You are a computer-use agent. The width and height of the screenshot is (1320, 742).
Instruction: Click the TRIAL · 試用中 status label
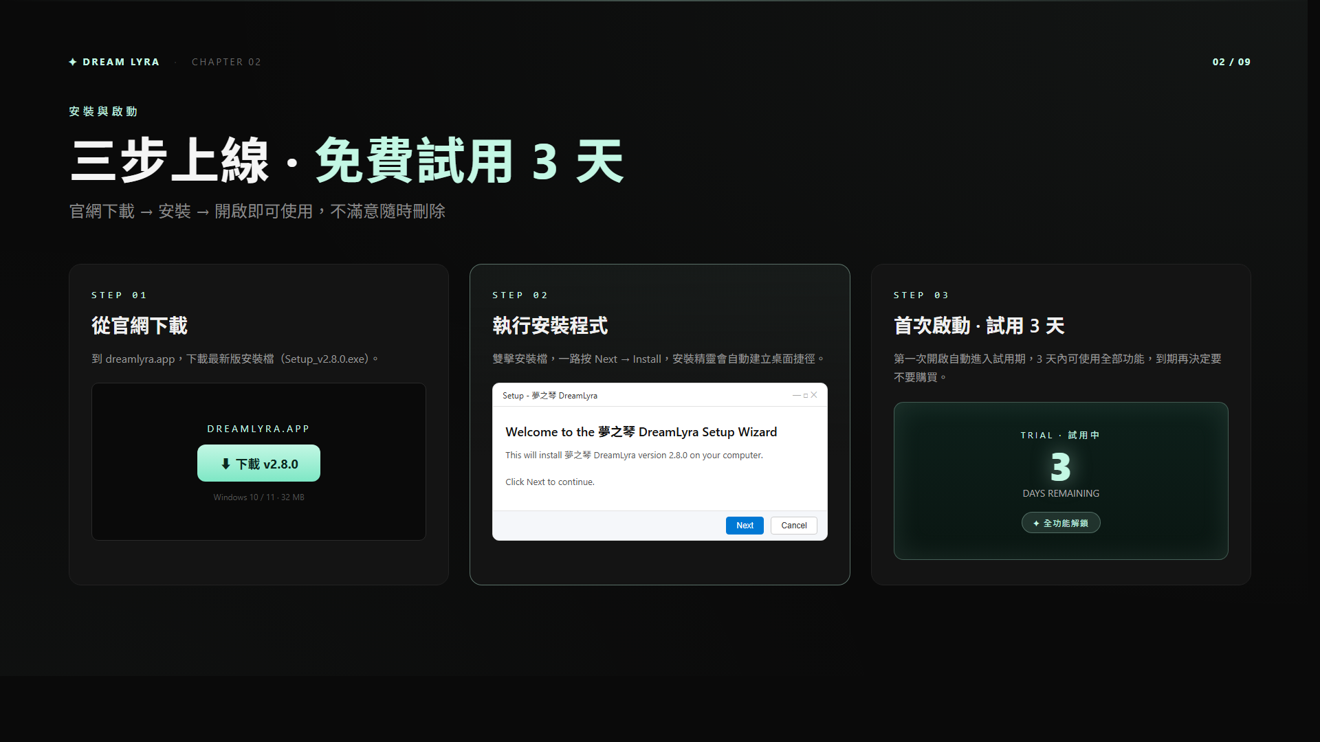pyautogui.click(x=1060, y=436)
